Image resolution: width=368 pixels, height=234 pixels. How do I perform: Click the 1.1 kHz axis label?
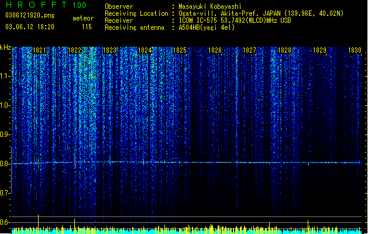pyautogui.click(x=5, y=76)
